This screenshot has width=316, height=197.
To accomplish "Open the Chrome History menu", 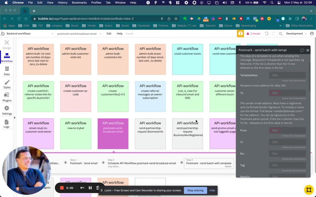I will [63, 3].
